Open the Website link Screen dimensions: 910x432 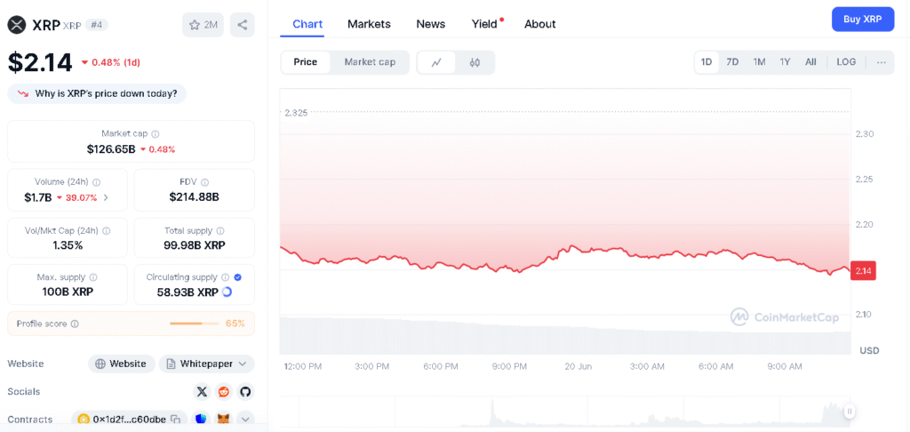coord(121,364)
